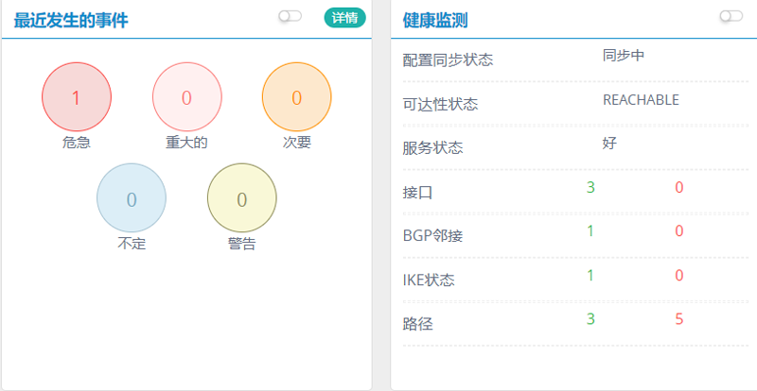This screenshot has height=391, width=757.
Task: Click the red 0 count for IKE状态
Action: (x=679, y=275)
